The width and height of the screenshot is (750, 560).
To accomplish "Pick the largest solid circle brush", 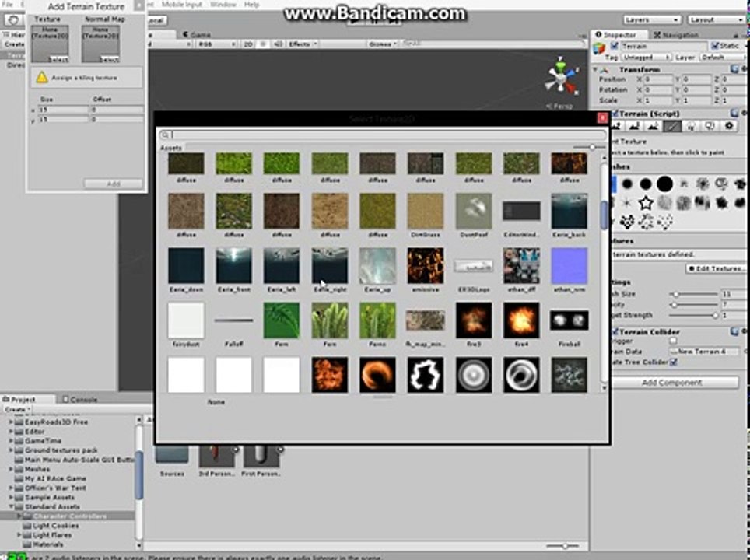I will coord(664,184).
